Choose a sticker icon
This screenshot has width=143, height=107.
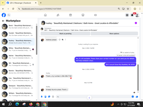pyautogui.click(x=49, y=97)
